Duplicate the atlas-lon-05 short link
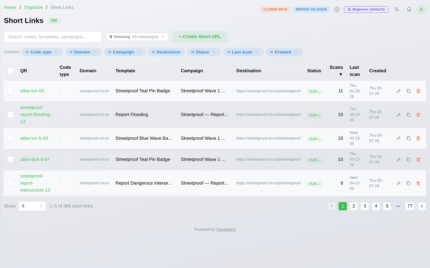 408,91
